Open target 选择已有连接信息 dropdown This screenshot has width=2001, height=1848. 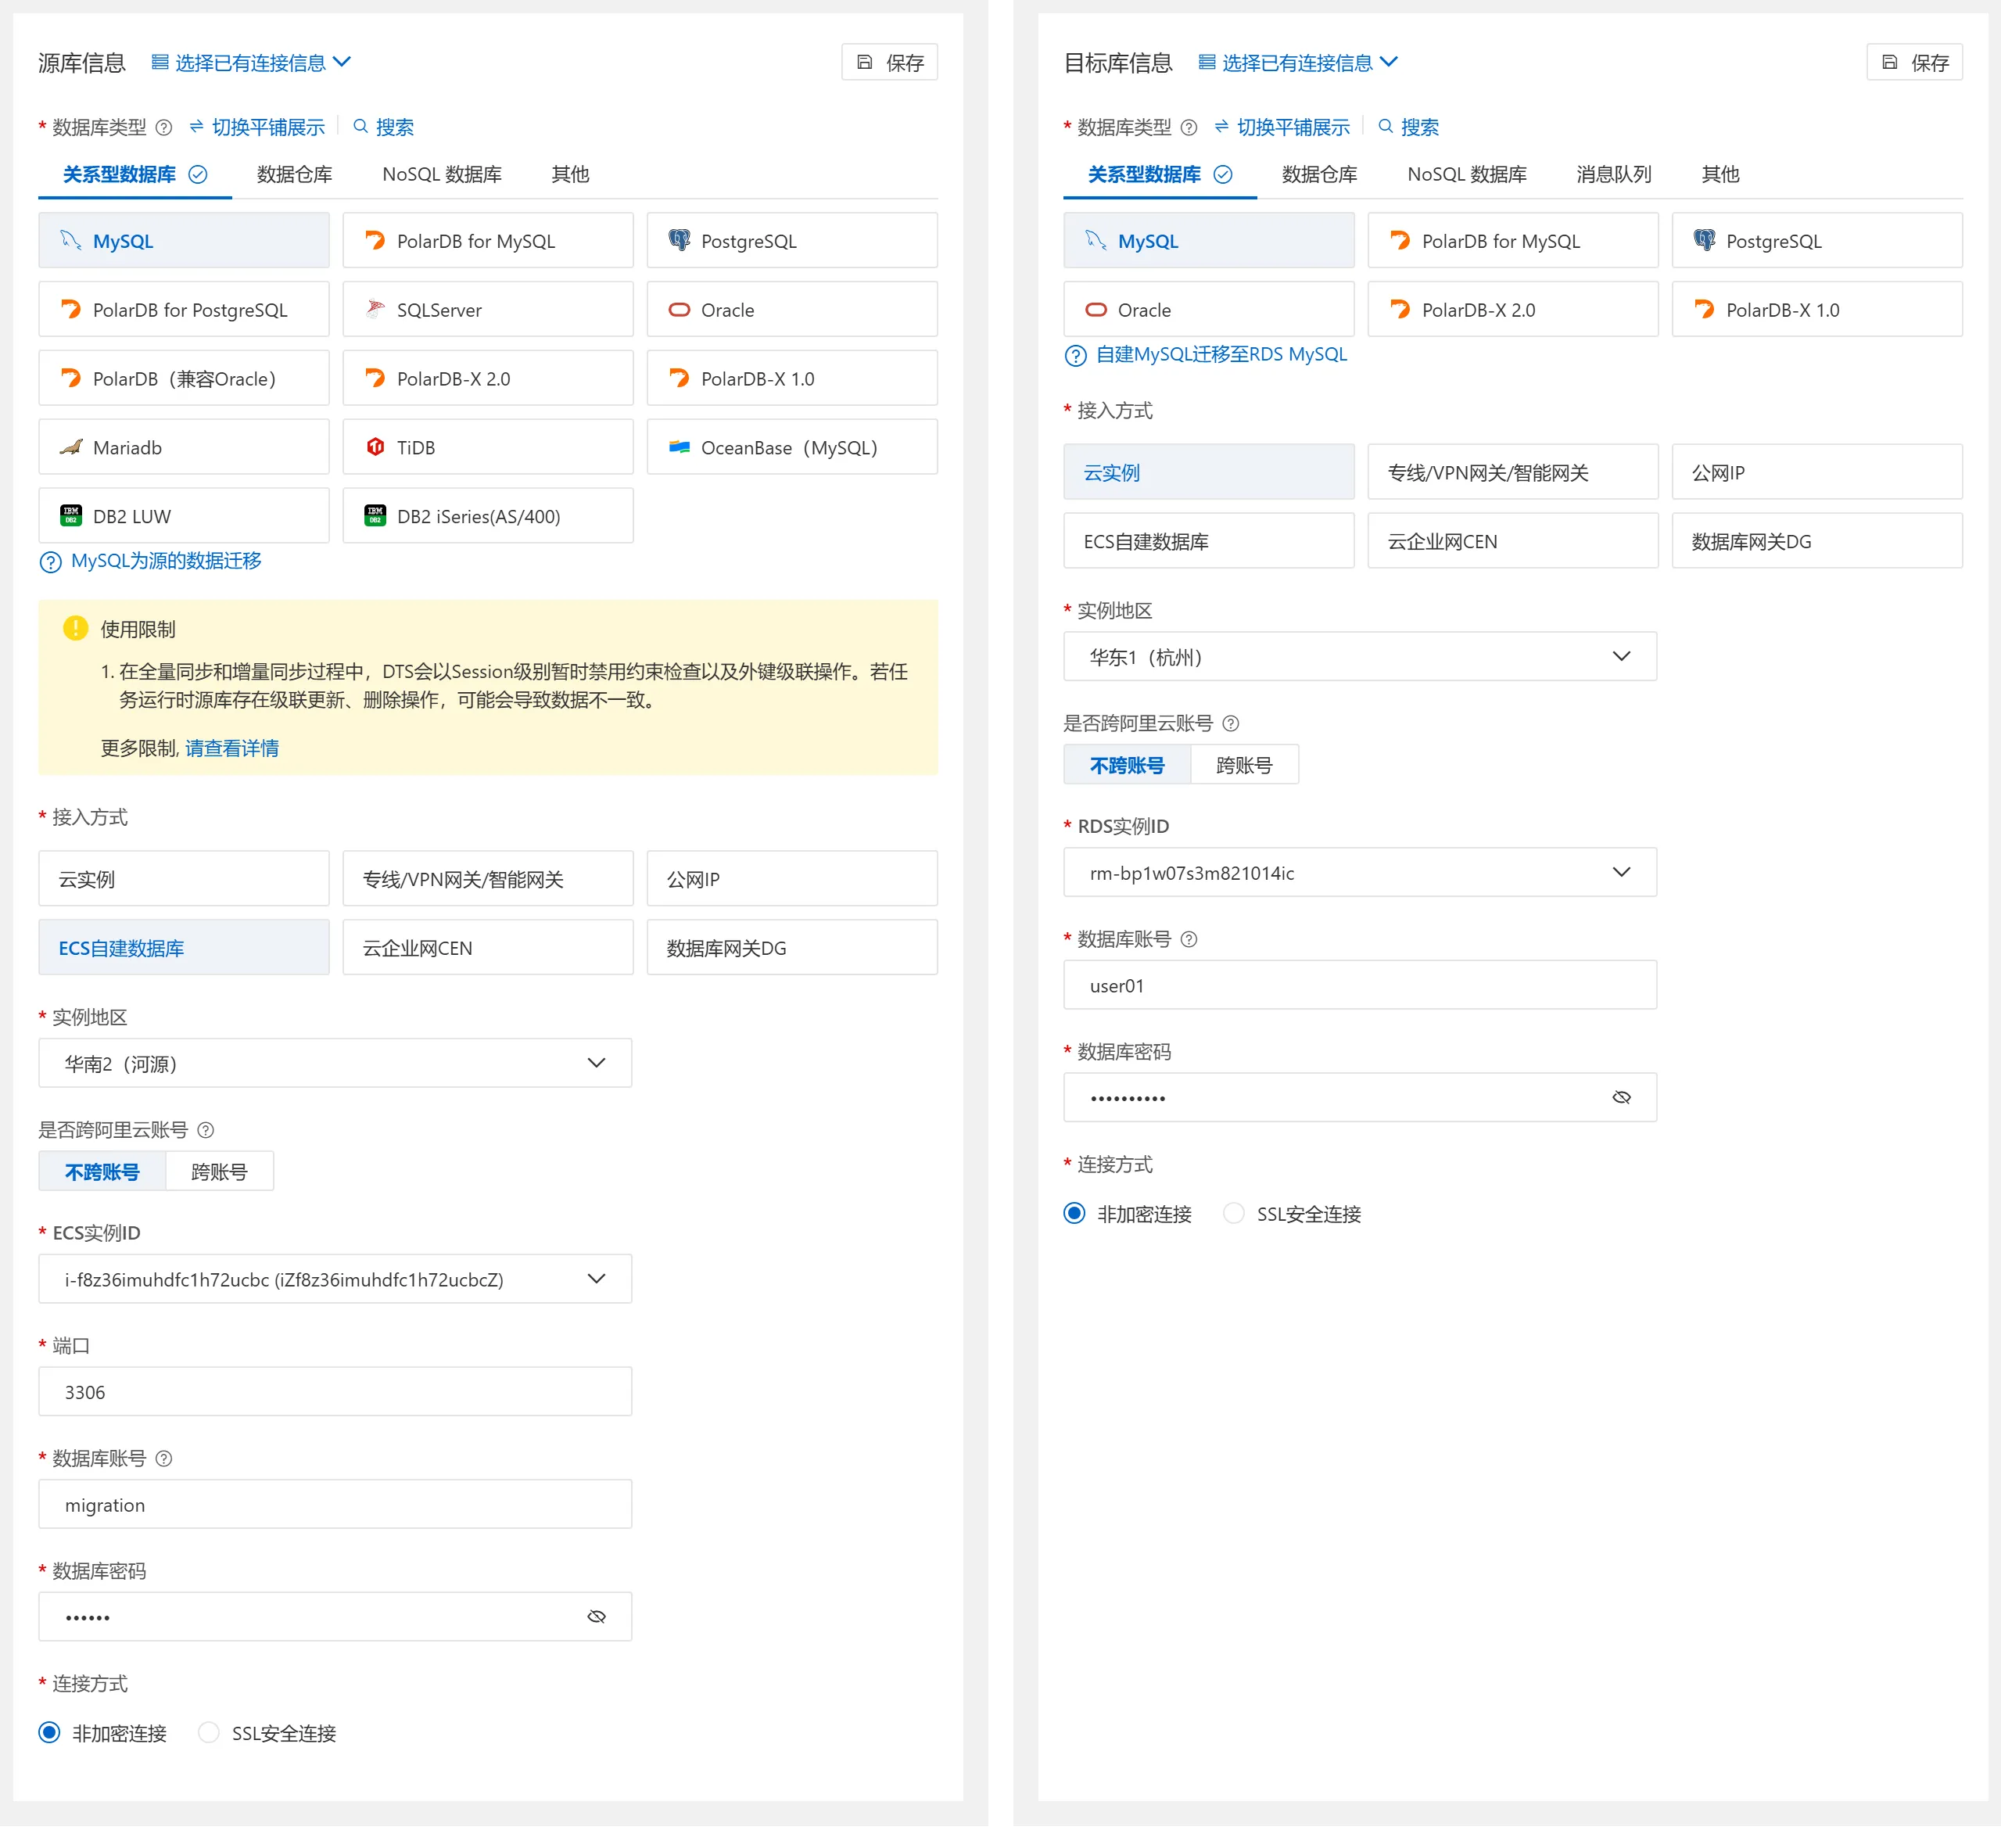(x=1297, y=62)
